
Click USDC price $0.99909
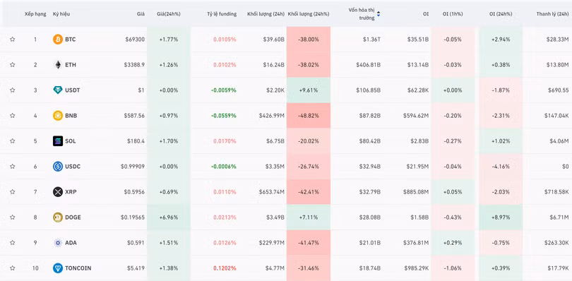[x=133, y=167]
